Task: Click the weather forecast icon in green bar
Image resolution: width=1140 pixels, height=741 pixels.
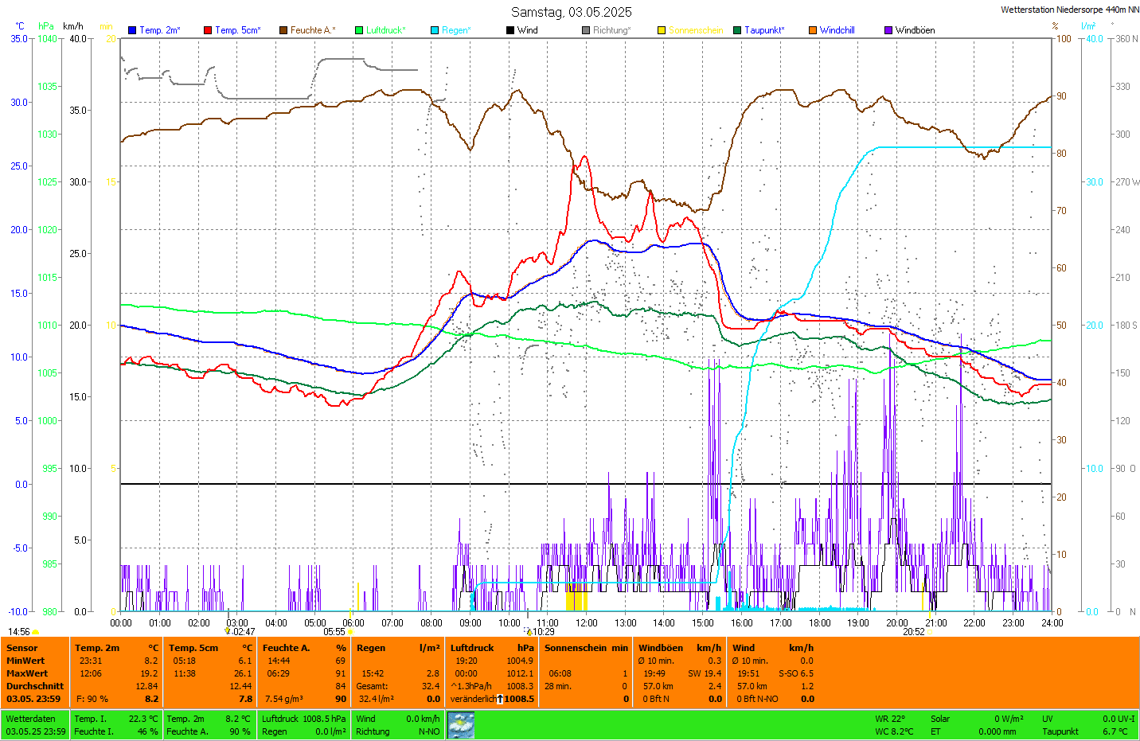Action: (461, 725)
